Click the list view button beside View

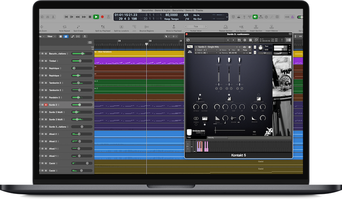pos(61,36)
